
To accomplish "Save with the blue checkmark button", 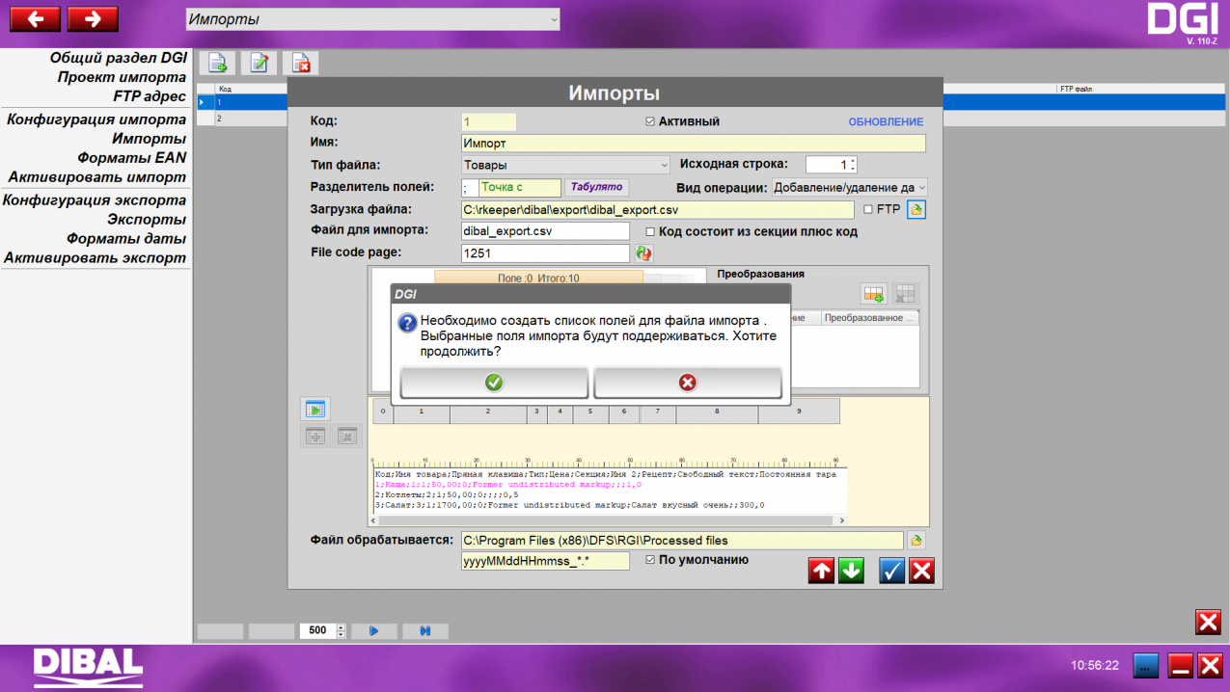I will tap(892, 571).
